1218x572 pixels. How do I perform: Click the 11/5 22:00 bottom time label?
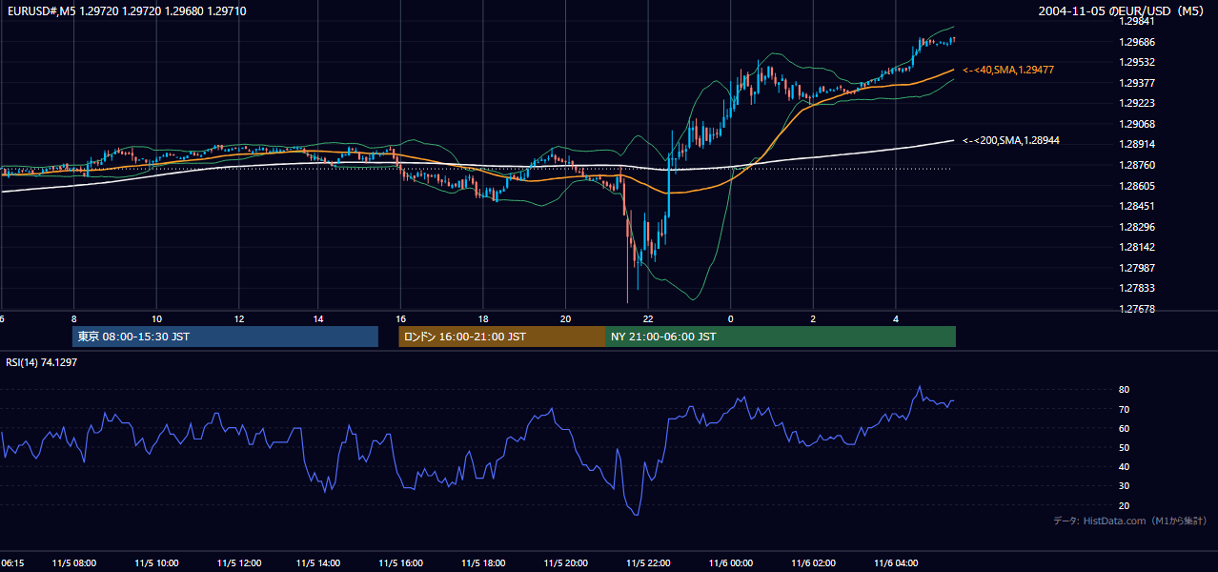pyautogui.click(x=648, y=563)
